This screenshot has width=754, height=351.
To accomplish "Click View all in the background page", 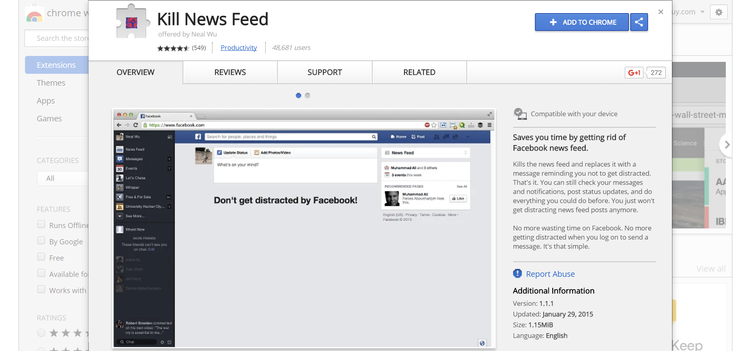I will pos(711,269).
